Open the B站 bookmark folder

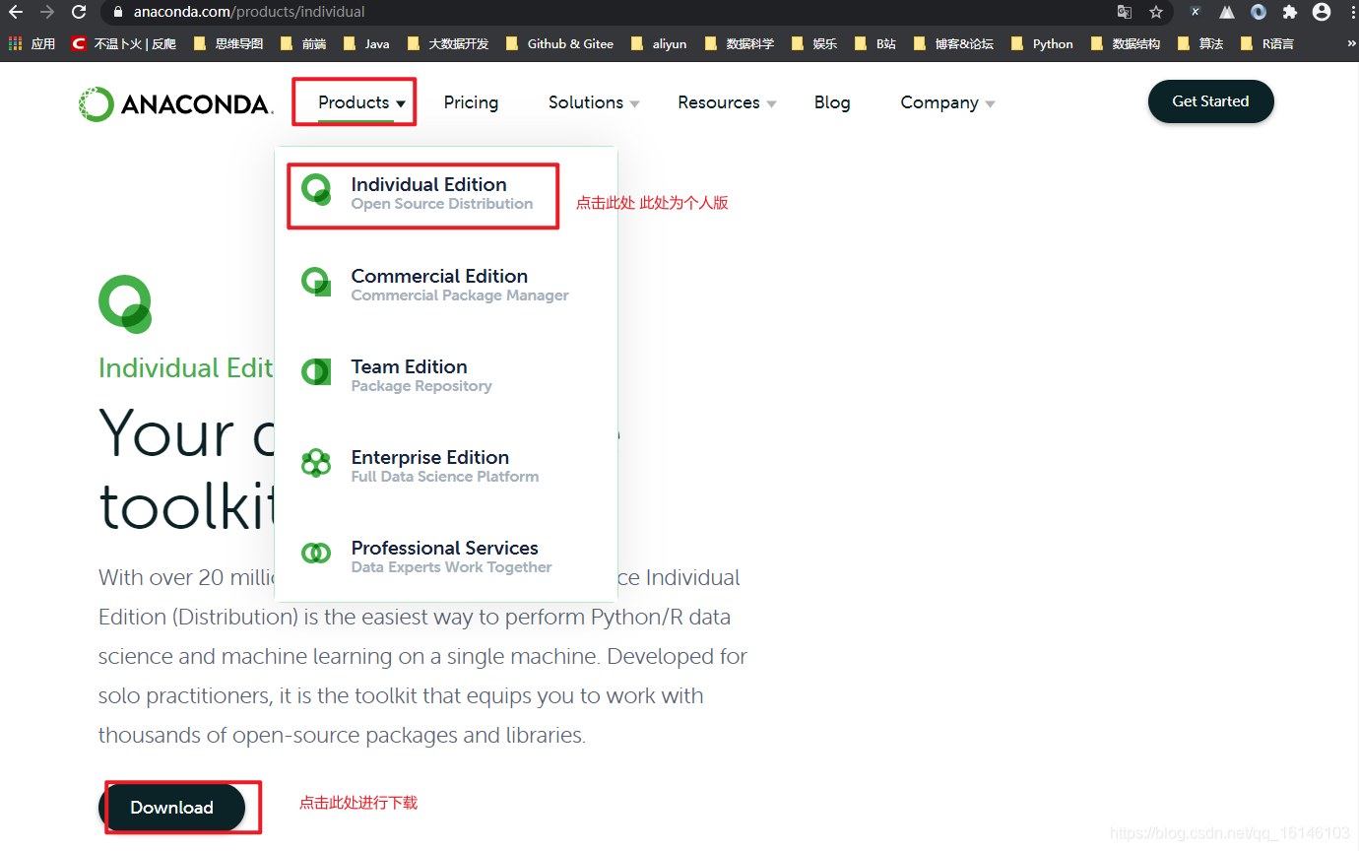[875, 43]
